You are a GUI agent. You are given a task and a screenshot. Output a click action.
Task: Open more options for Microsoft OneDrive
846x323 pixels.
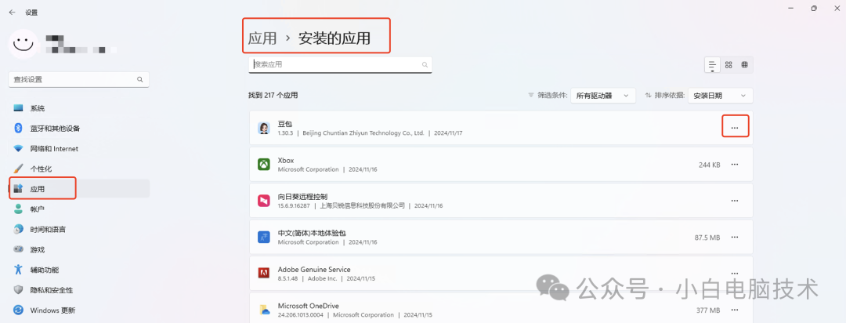pos(734,310)
